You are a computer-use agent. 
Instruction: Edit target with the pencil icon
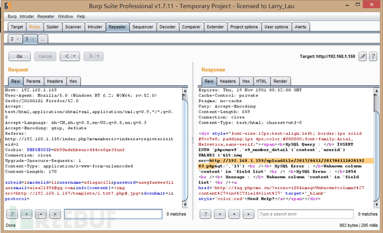(362, 57)
